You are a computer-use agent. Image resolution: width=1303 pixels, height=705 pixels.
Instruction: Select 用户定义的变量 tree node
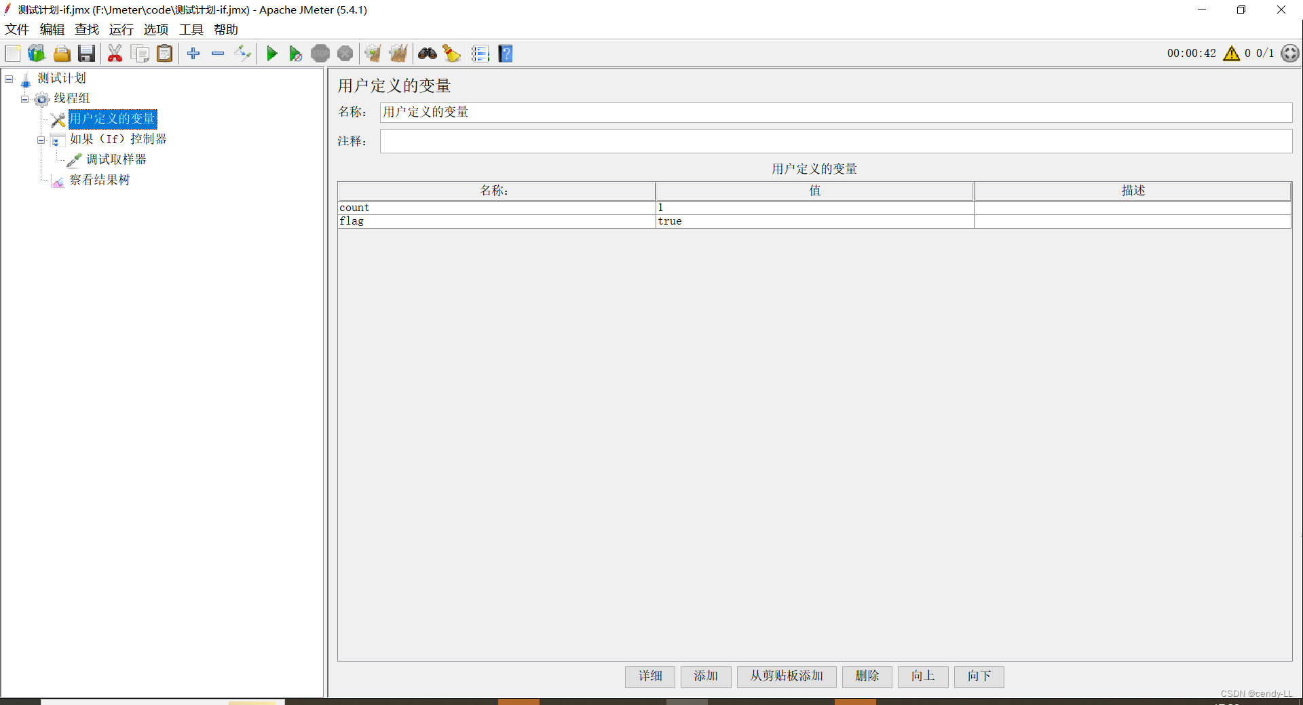pos(113,119)
